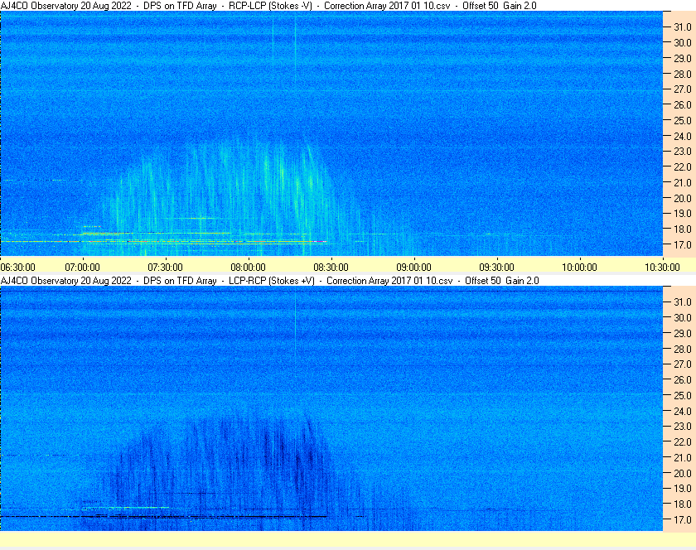Viewport: 696px width, 550px height.
Task: Click 25.0 frequency label on lower chart
Action: pos(683,396)
